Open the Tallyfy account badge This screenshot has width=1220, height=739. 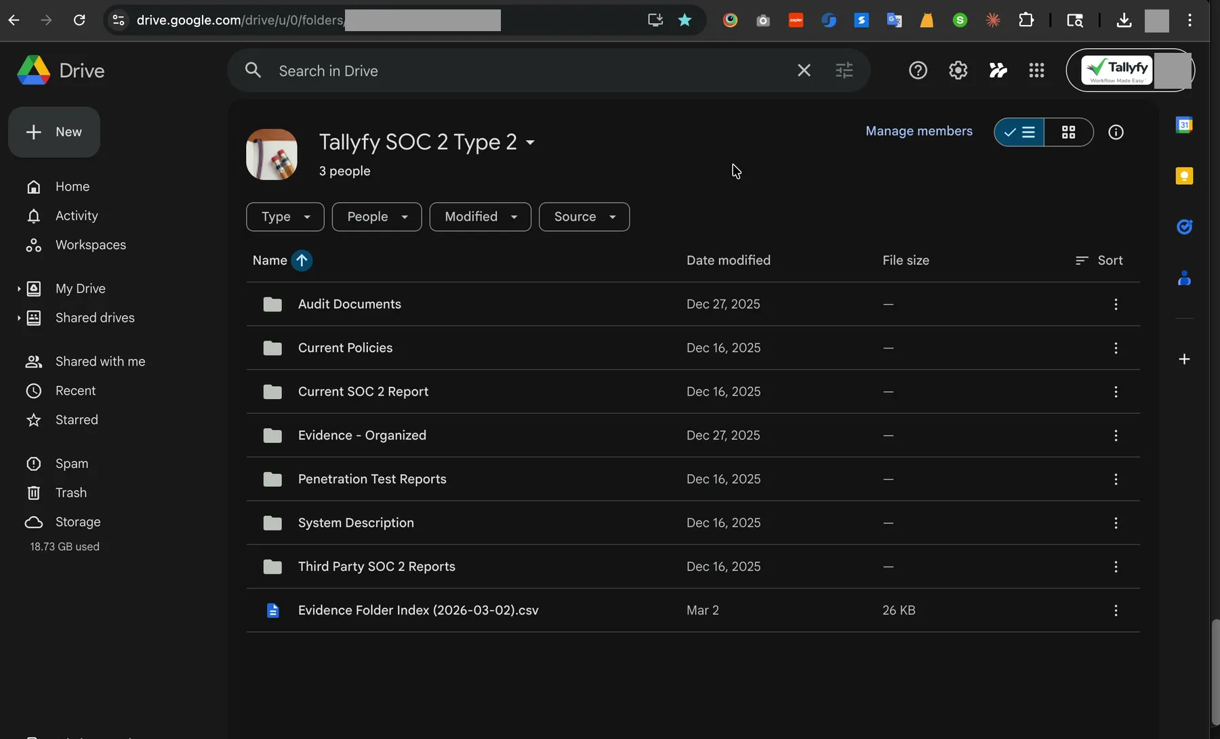pyautogui.click(x=1130, y=70)
